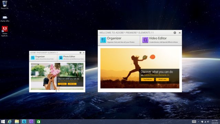Open Organizer in the Photoshop Elements window
This screenshot has width=220, height=124.
tap(43, 58)
